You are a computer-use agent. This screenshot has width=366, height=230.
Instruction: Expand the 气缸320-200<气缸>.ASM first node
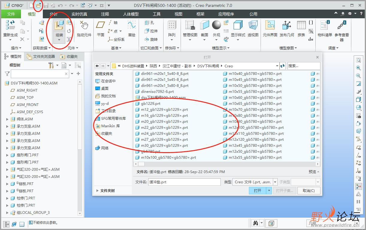(7, 170)
